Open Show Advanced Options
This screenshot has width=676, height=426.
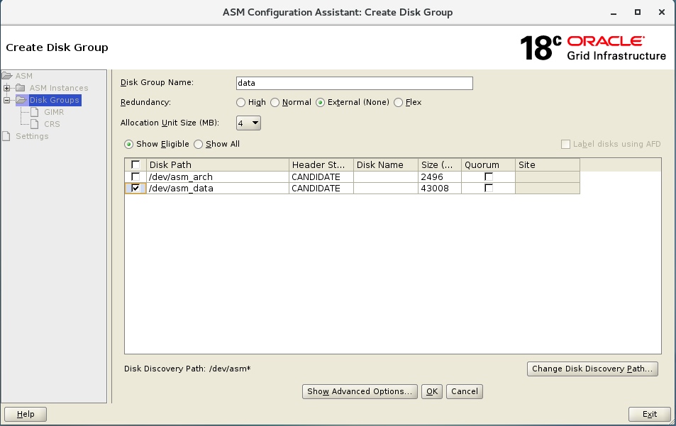pyautogui.click(x=360, y=391)
